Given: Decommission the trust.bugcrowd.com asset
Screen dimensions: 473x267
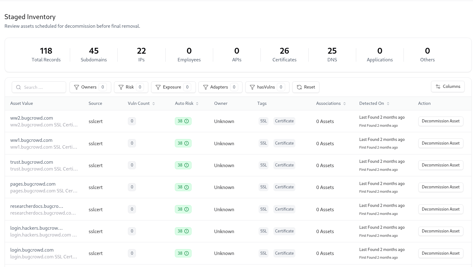Looking at the screenshot, I should [x=441, y=165].
